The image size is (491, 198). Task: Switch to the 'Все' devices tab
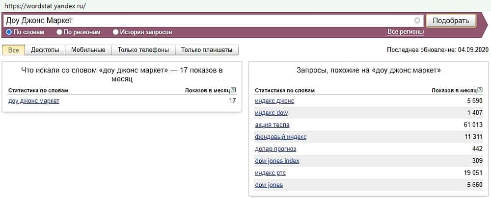[13, 50]
